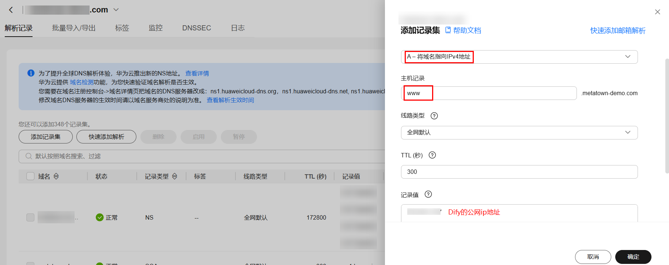Focus the domain search filter field
The height and width of the screenshot is (265, 669).
point(202,156)
